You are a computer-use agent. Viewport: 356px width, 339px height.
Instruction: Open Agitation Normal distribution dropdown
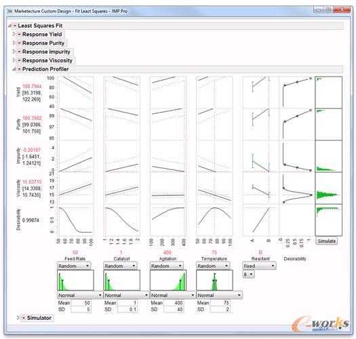pyautogui.click(x=172, y=295)
